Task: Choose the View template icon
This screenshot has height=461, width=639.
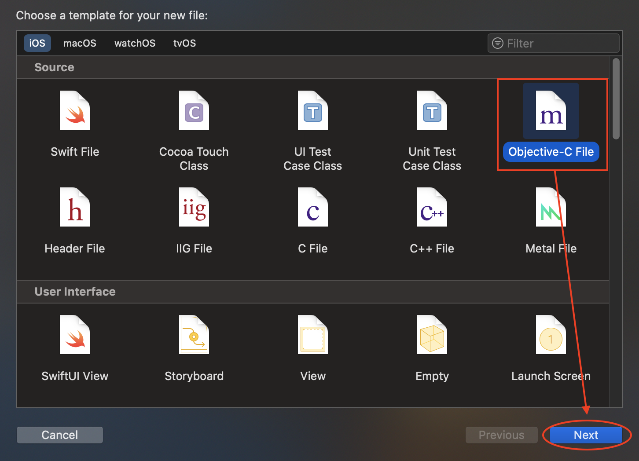Action: pos(313,335)
